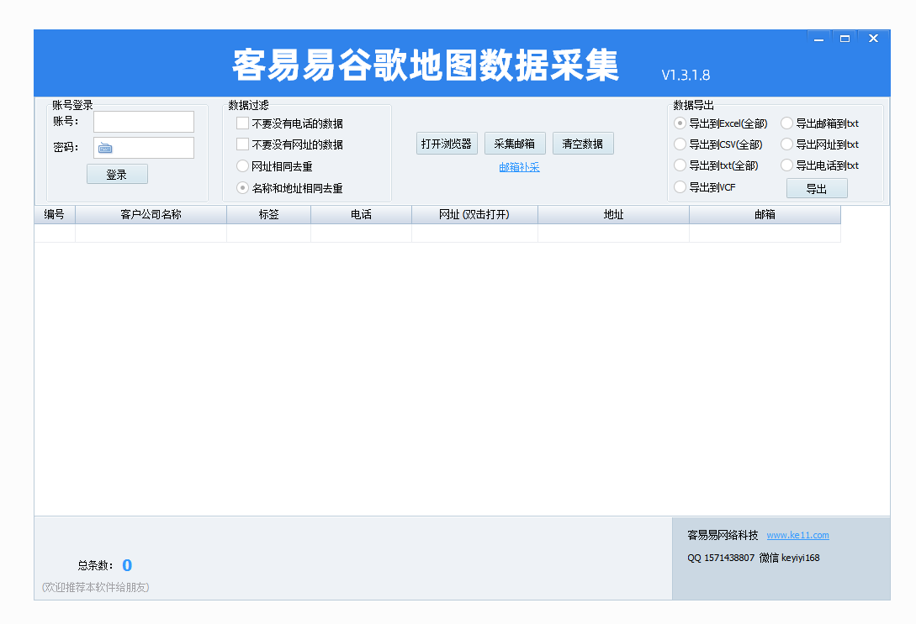Select 导出邮箱到txt radio option
This screenshot has width=916, height=624.
tap(787, 123)
